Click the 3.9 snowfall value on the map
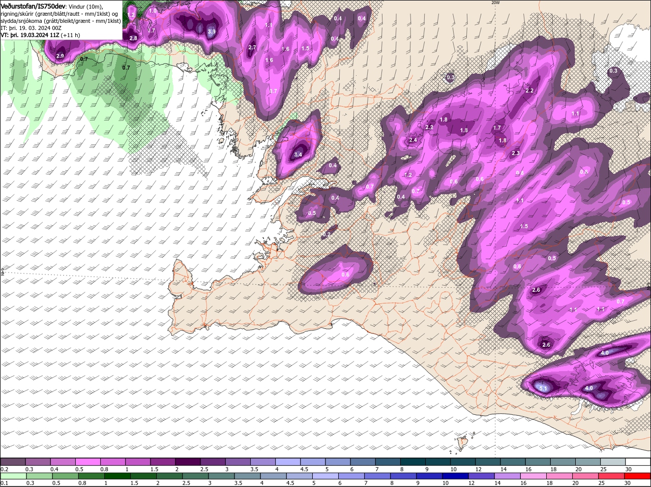Viewport: 651px width, 487px height. click(212, 32)
